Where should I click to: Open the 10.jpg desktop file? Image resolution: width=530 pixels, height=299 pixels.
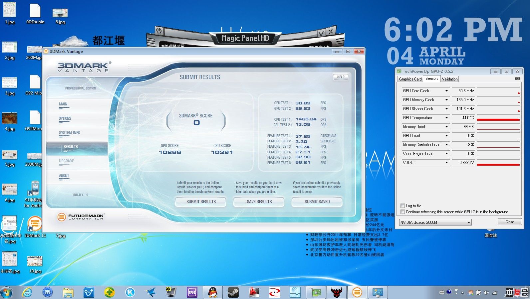click(x=35, y=264)
